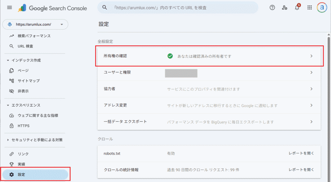This screenshot has height=182, width=331.
Task: Open 一括データ エクスポート row chevron
Action: pos(311,122)
